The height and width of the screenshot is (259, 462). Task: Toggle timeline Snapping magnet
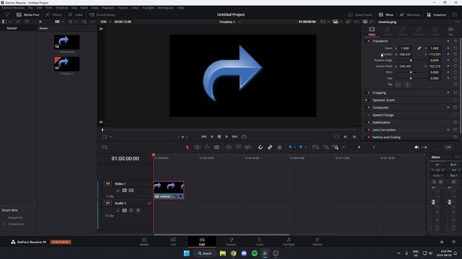(x=260, y=147)
